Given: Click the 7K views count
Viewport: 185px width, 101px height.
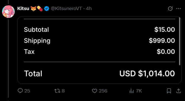Looking at the screenshot, I should 139,91.
